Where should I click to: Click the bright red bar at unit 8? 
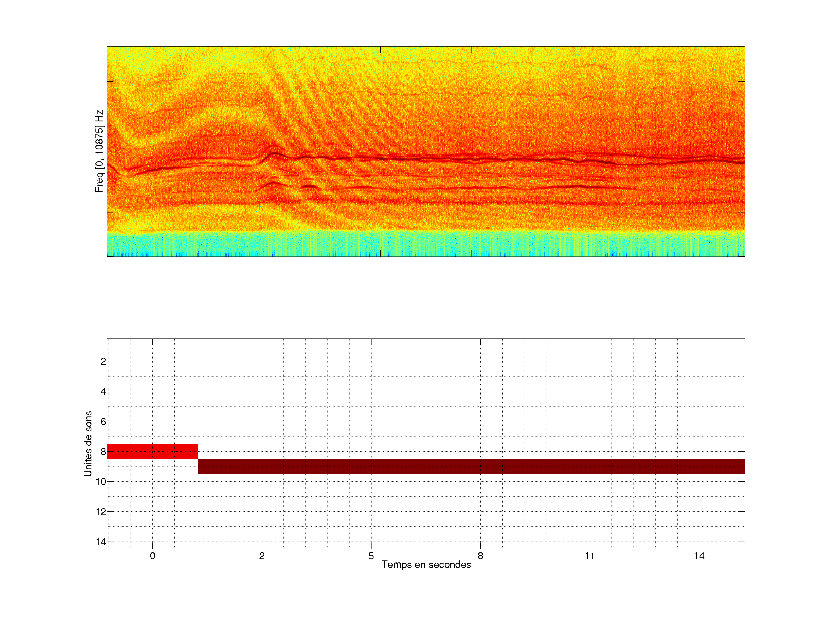[x=152, y=451]
